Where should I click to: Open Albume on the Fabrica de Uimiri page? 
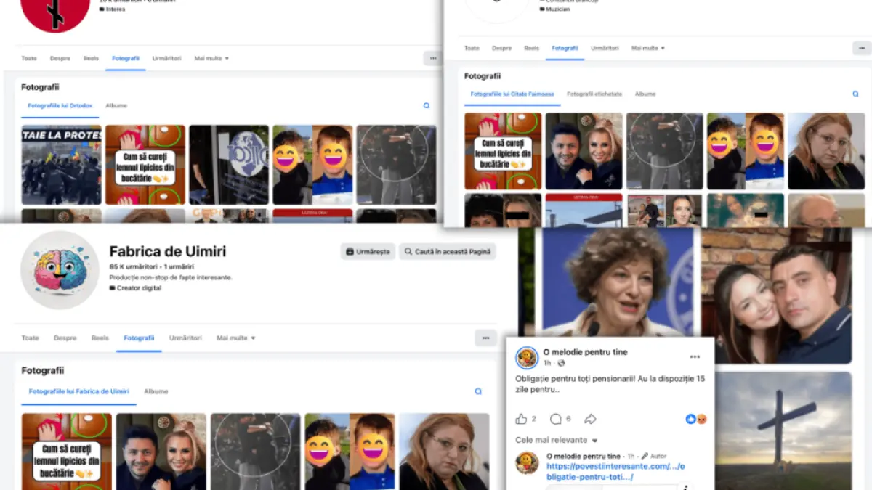156,391
